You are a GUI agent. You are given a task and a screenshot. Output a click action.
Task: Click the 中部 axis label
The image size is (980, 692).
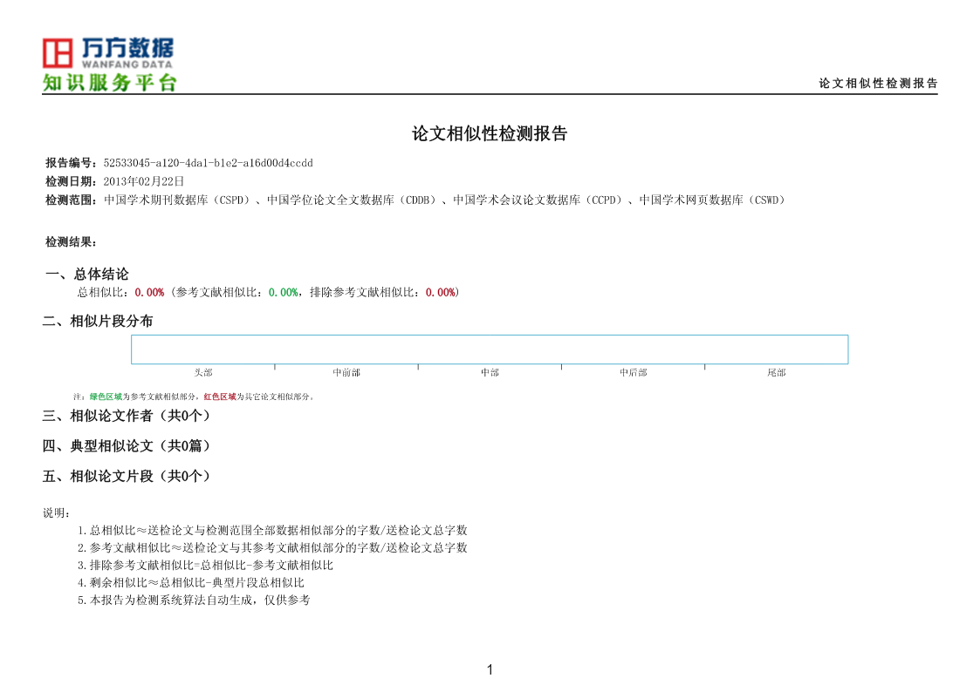[490, 372]
